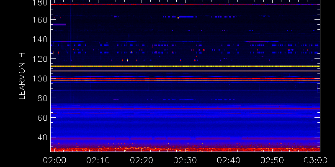Click the bright yellow emission band near 112
Viewport: 335px width, 167px height.
coord(185,66)
